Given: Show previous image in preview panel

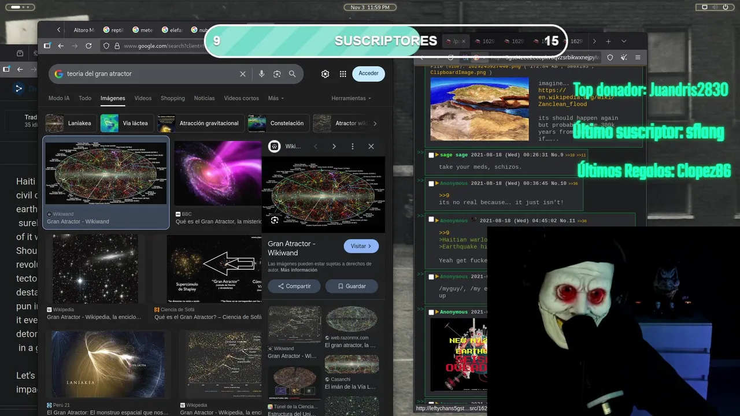Looking at the screenshot, I should coord(316,147).
